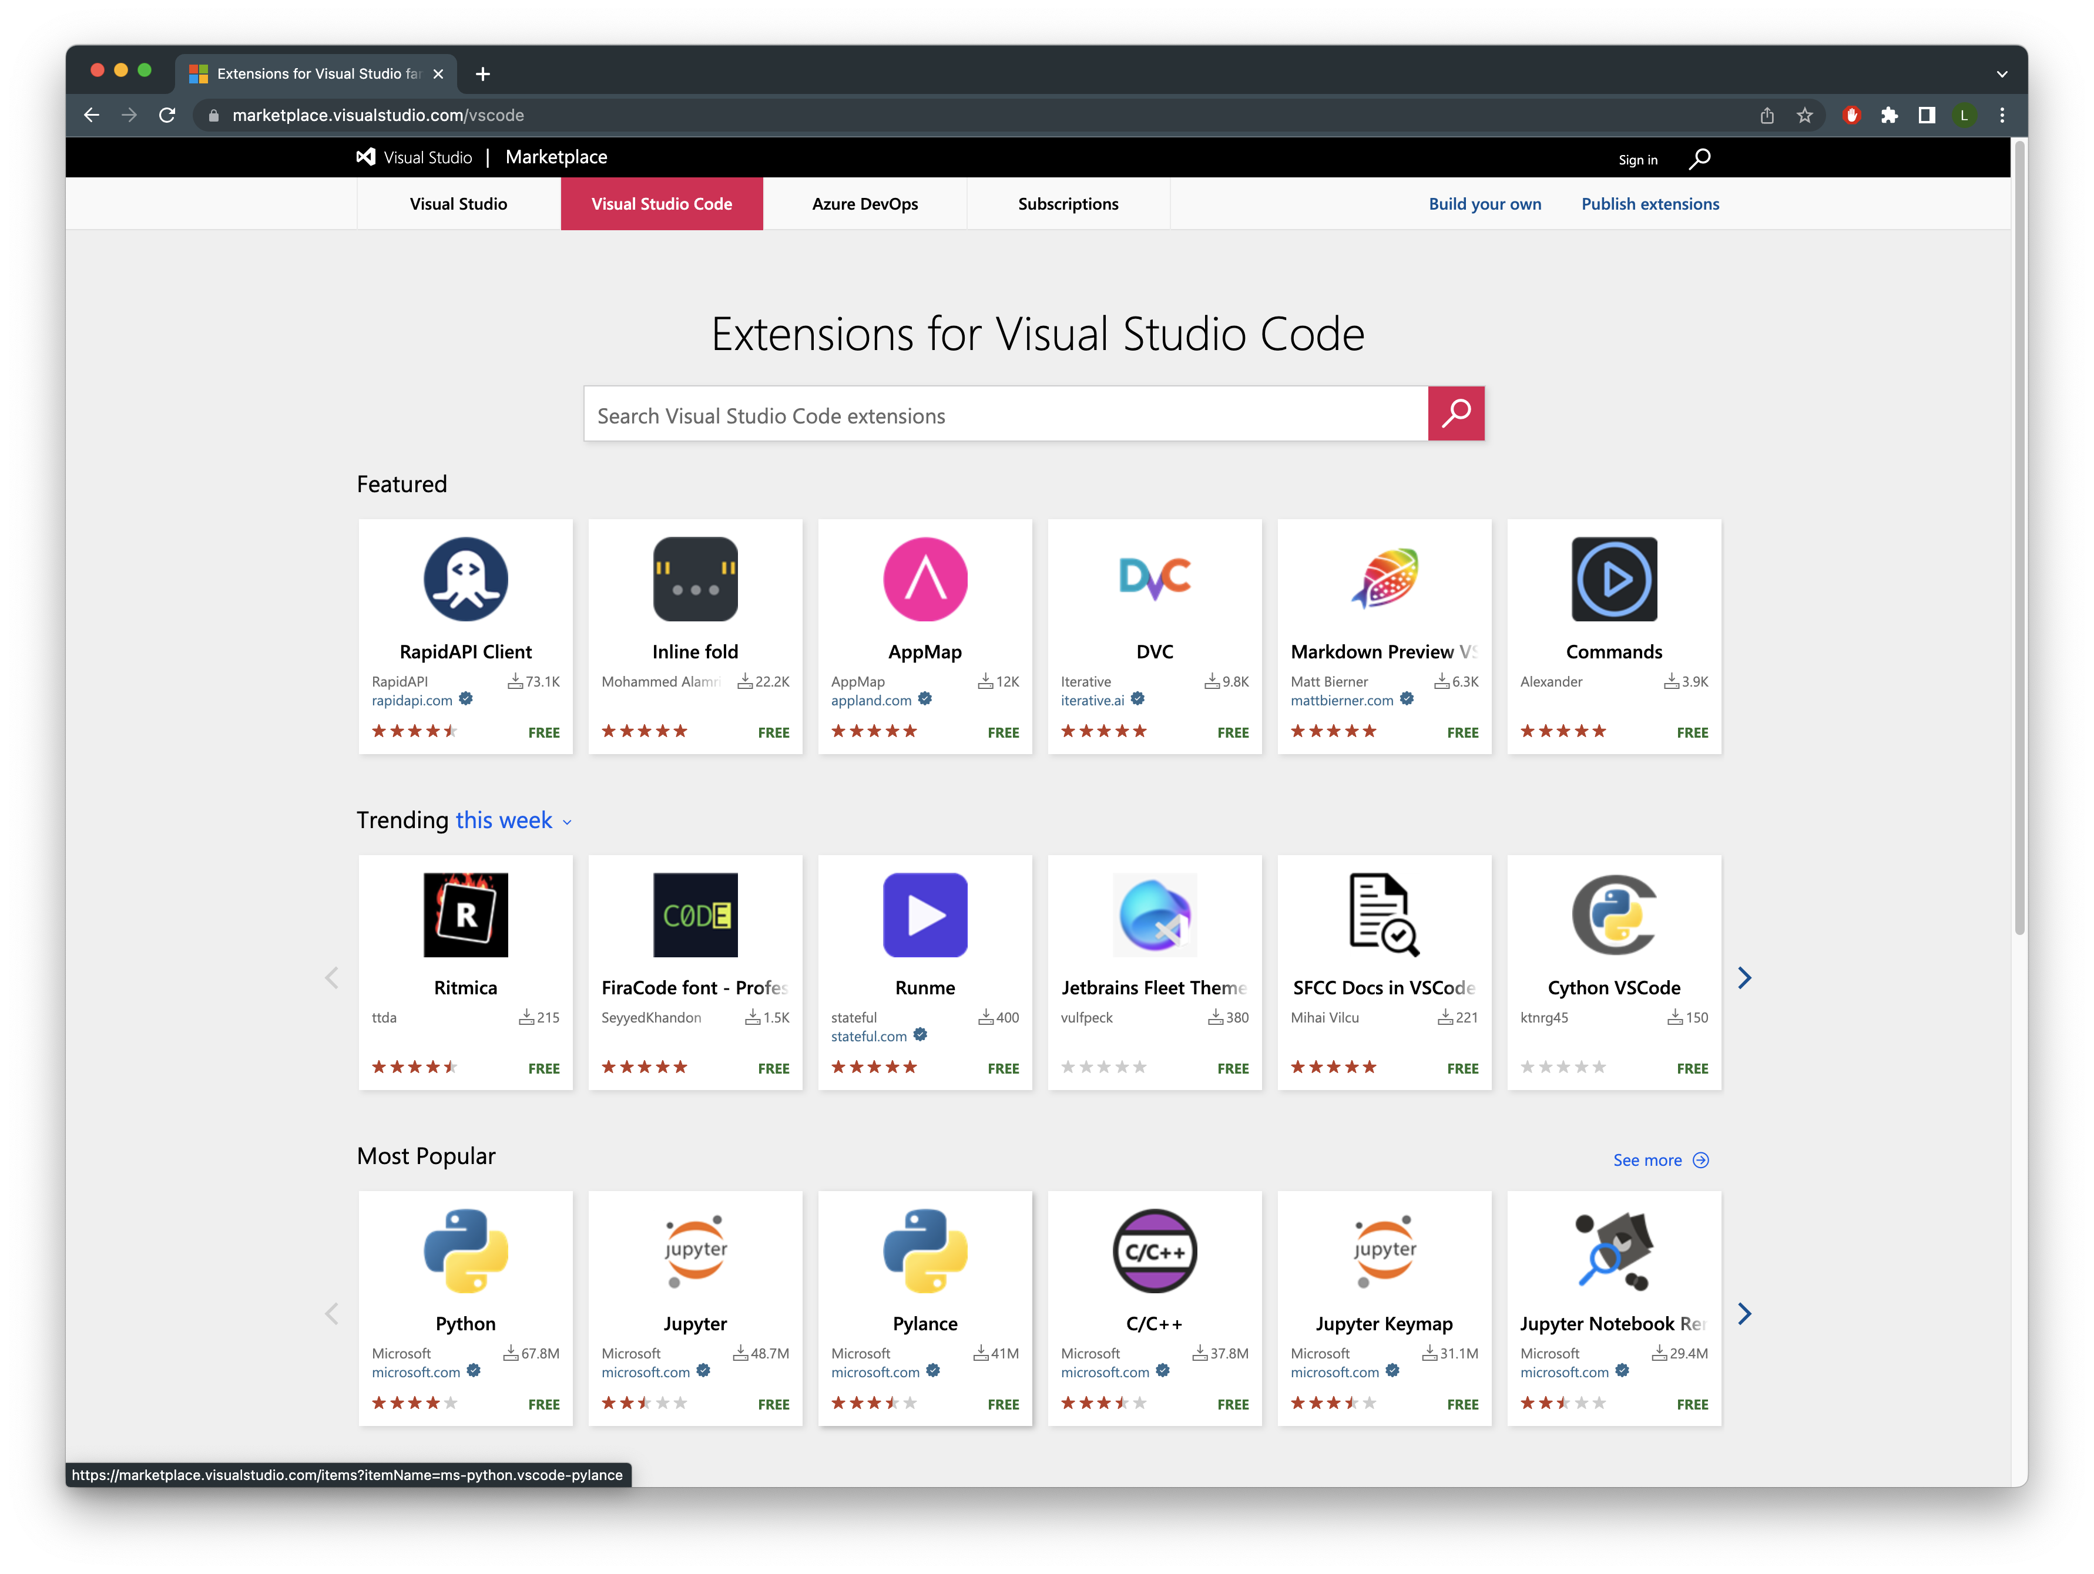This screenshot has width=2094, height=1574.
Task: Switch to the Visual Studio tab
Action: click(x=458, y=203)
